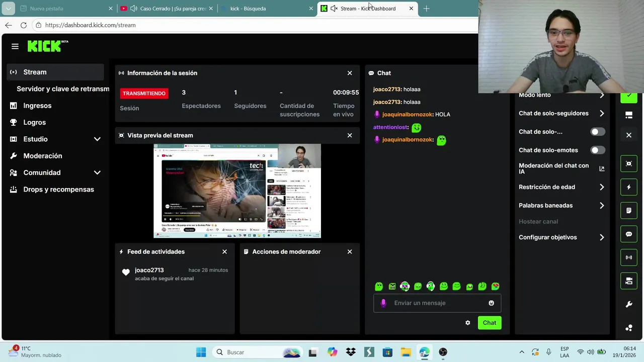Select the angry square emote
This screenshot has height=362, width=644.
click(x=392, y=286)
